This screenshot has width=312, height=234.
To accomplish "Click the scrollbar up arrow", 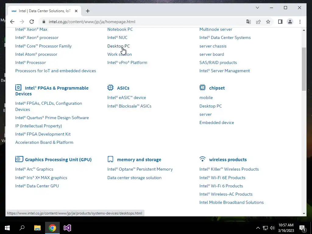I will (x=304, y=30).
